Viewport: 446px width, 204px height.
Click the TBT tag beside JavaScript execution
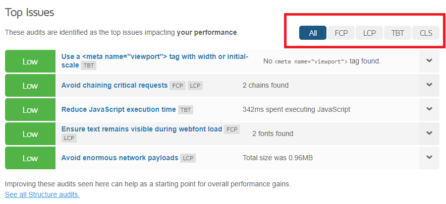coord(186,110)
